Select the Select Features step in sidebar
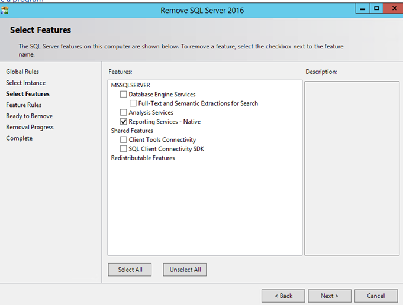Image resolution: width=403 pixels, height=305 pixels. coord(28,94)
